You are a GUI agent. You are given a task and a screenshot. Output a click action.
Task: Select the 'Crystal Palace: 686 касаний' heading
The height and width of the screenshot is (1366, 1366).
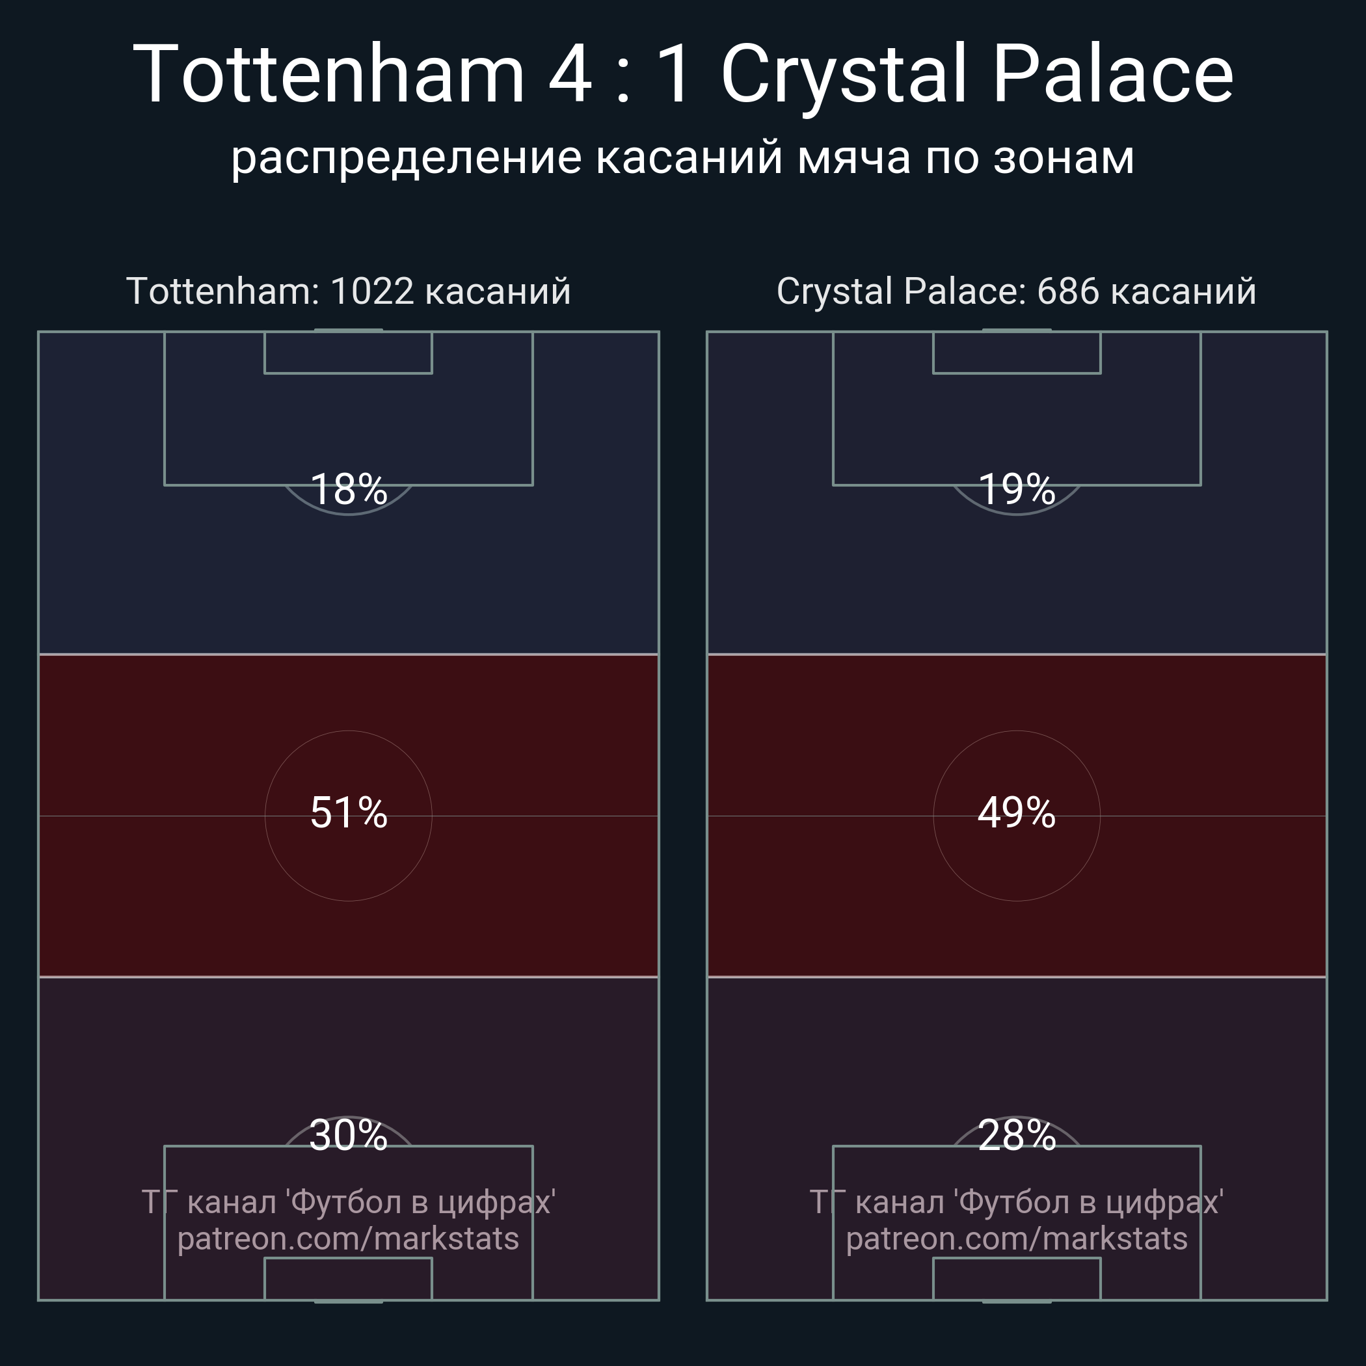(1017, 291)
